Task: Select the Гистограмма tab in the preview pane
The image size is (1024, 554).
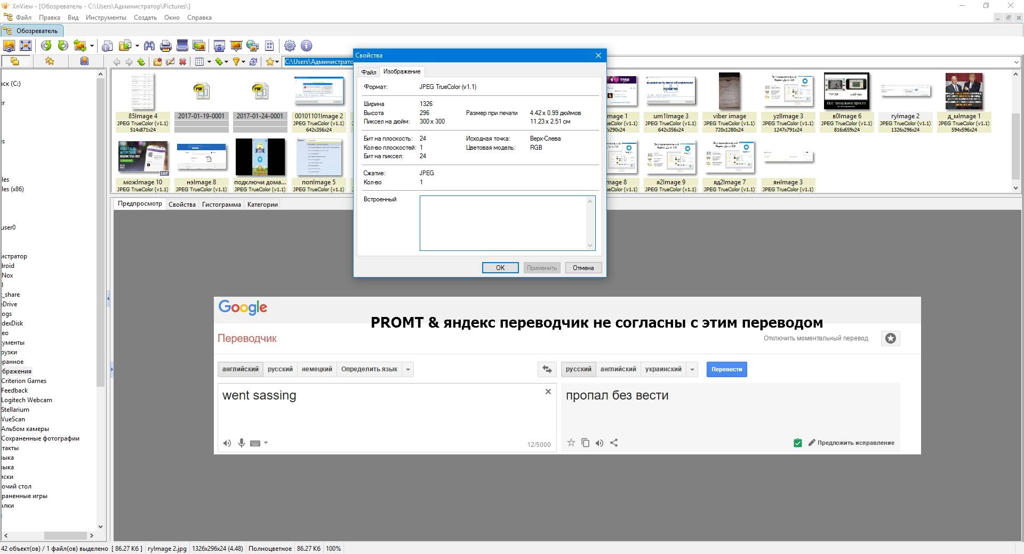Action: [221, 205]
